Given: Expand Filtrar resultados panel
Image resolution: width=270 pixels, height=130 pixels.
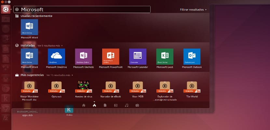Looking at the screenshot, I should 193,10.
